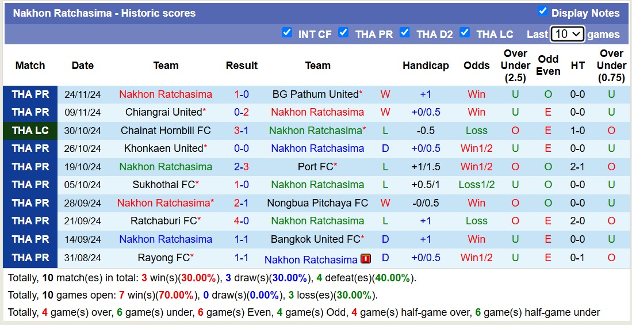Disable the THA PR league checkbox

click(x=343, y=33)
